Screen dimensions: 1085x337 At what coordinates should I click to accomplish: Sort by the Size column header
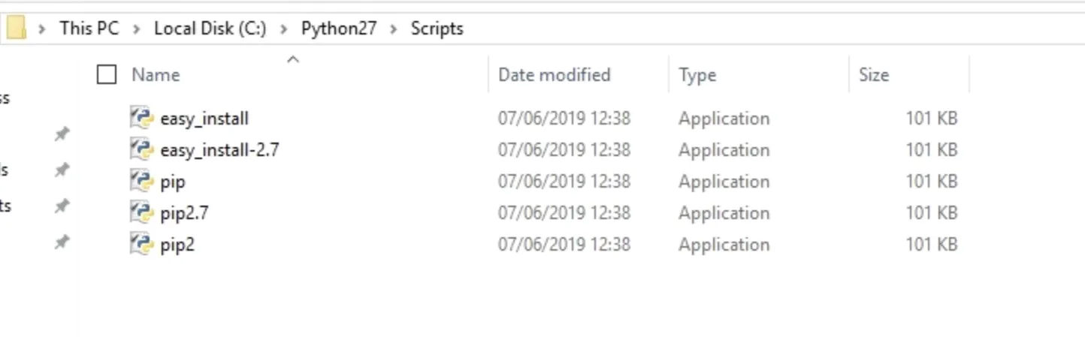coord(873,75)
